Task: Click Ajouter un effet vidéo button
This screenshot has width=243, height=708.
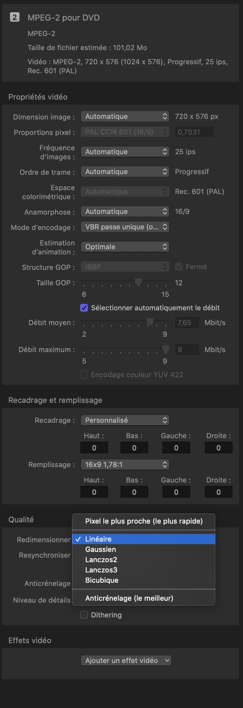Action: point(126,660)
